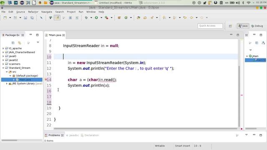Click the Bluetooth icon in system tray
Image resolution: width=267 pixels, height=150 pixels.
tap(243, 3)
